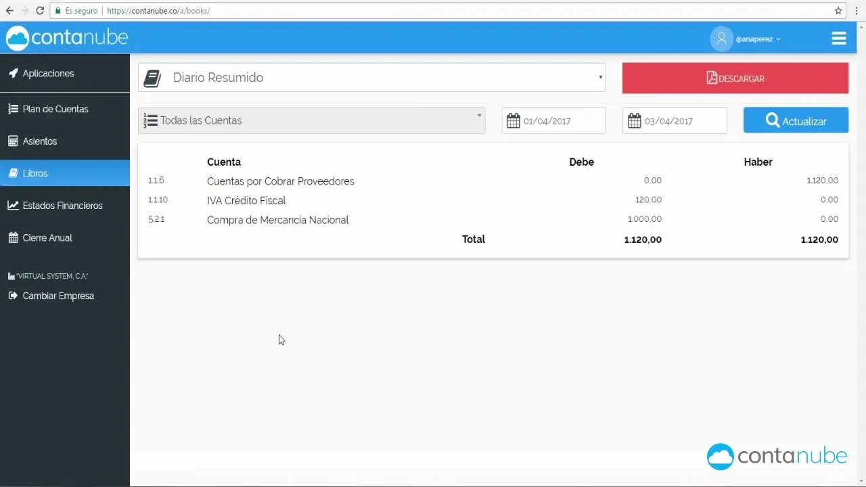Click the calendar icon beside 03/04/2017
The height and width of the screenshot is (487, 866).
coord(634,121)
